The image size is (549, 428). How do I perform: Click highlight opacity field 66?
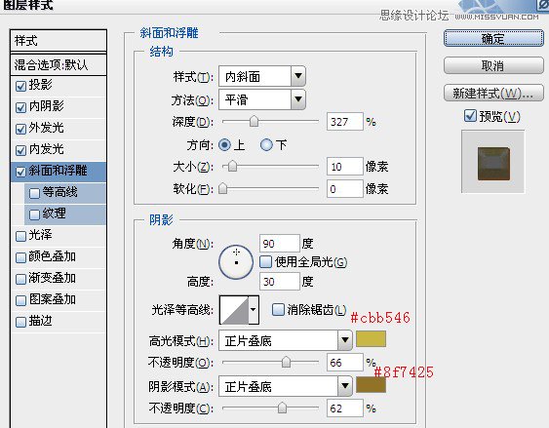(x=345, y=363)
